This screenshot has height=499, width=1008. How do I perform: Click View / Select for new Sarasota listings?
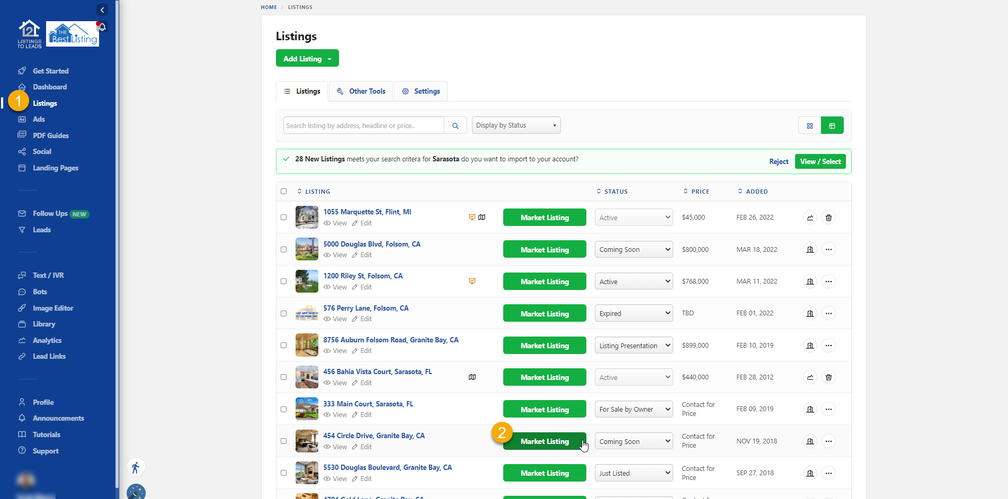point(820,161)
